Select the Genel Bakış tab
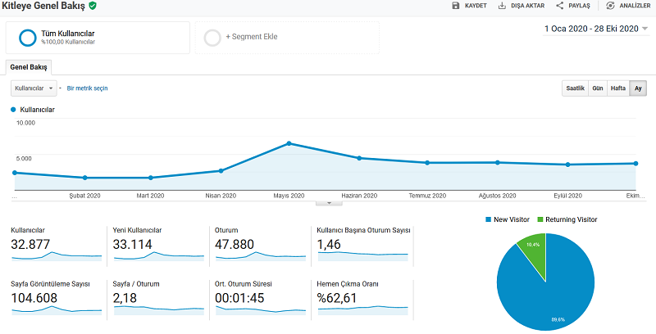The image size is (656, 334). pos(29,67)
